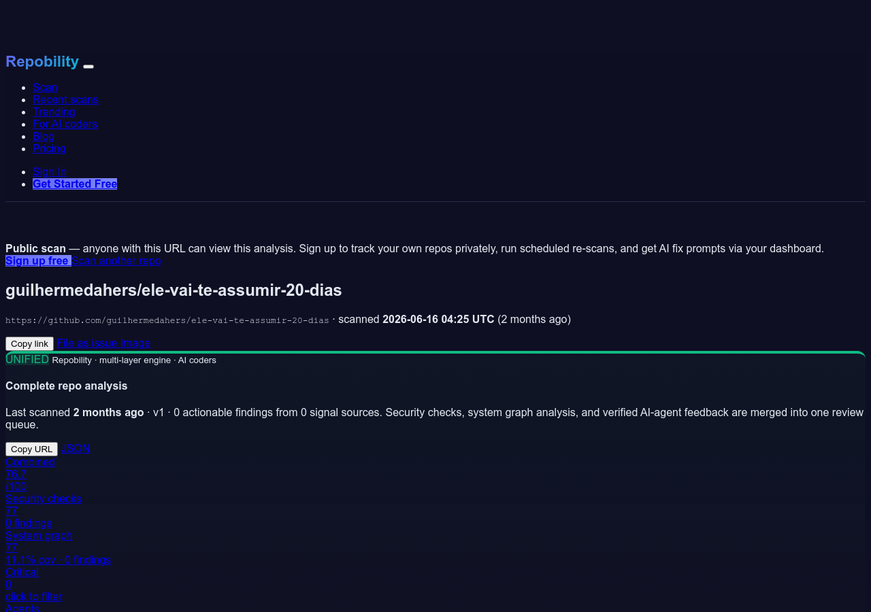Click the Copy link button

pos(29,343)
